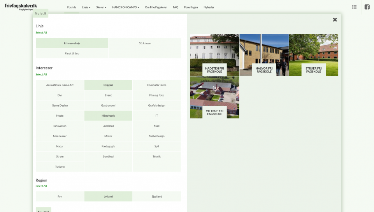Toggle the Strøm interest
The width and height of the screenshot is (374, 212).
click(x=60, y=157)
